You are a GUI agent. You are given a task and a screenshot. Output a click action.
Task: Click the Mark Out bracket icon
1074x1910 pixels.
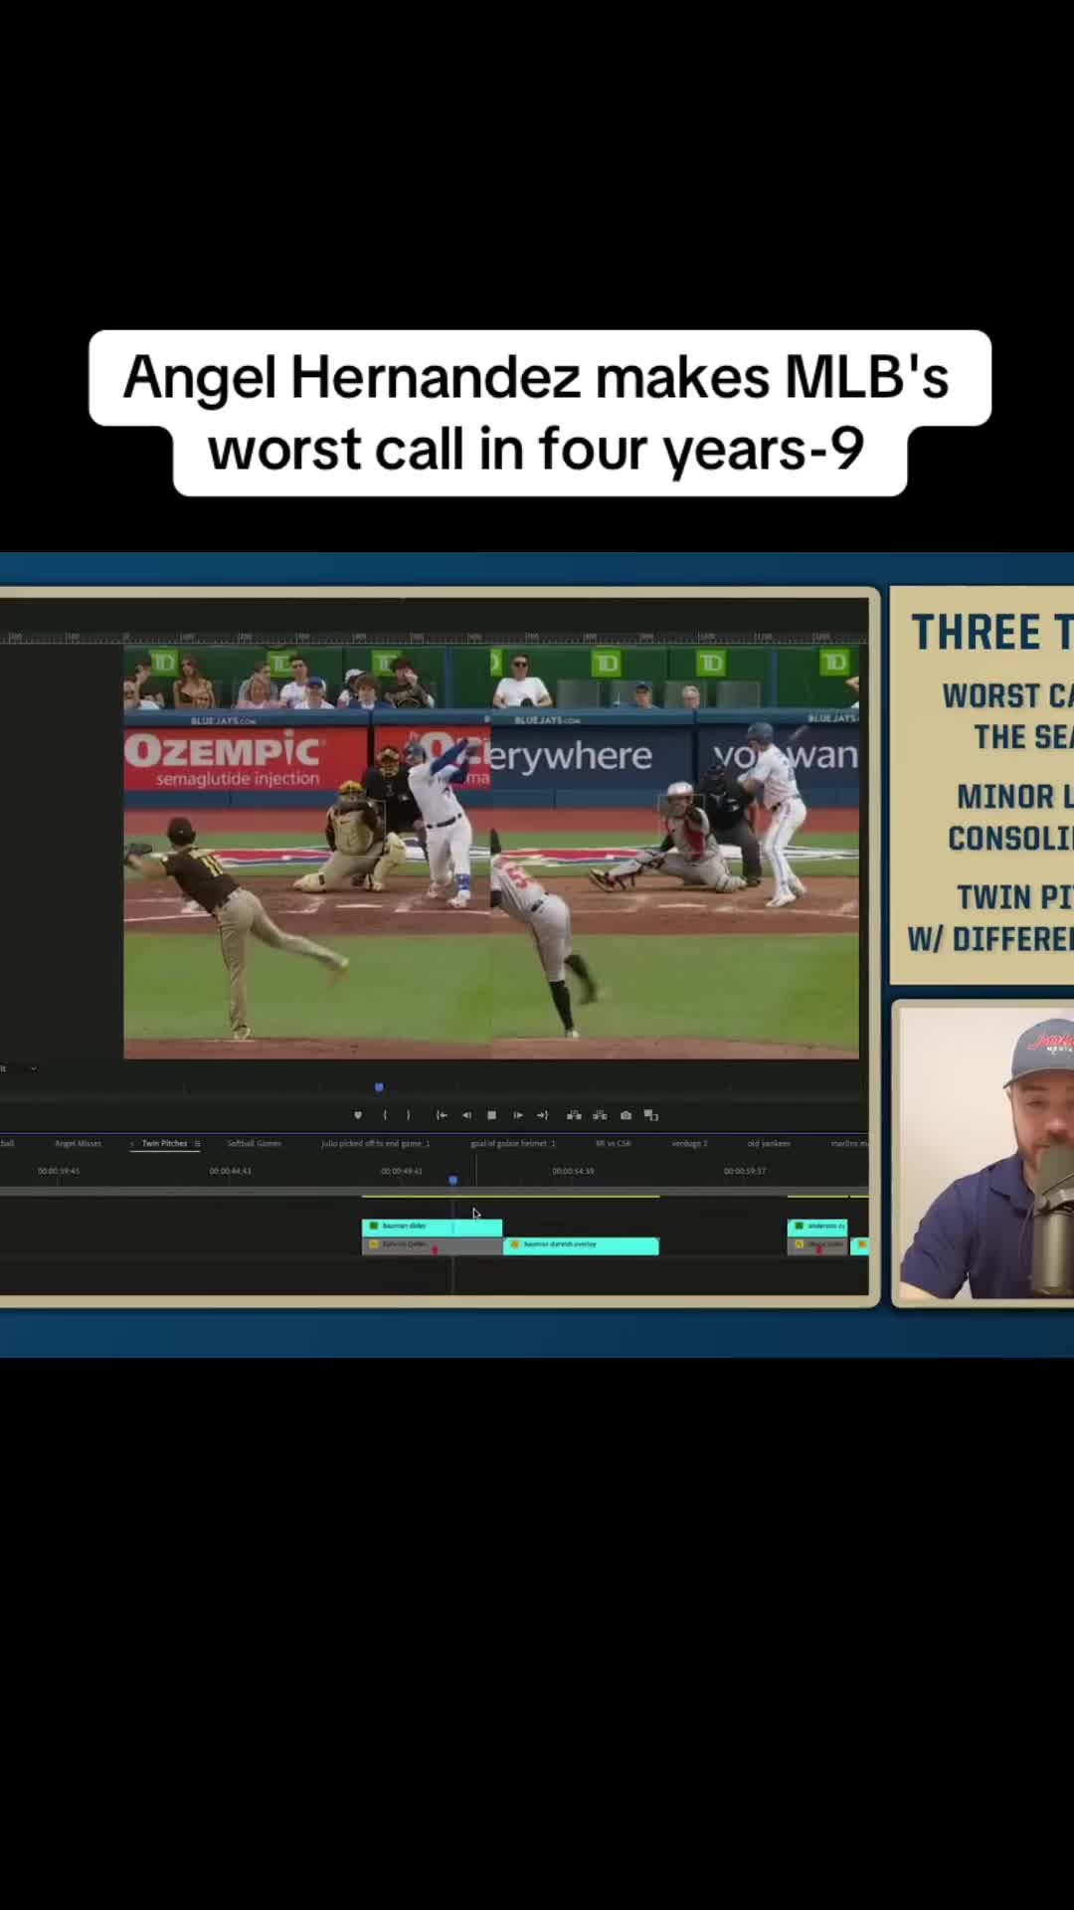click(408, 1115)
